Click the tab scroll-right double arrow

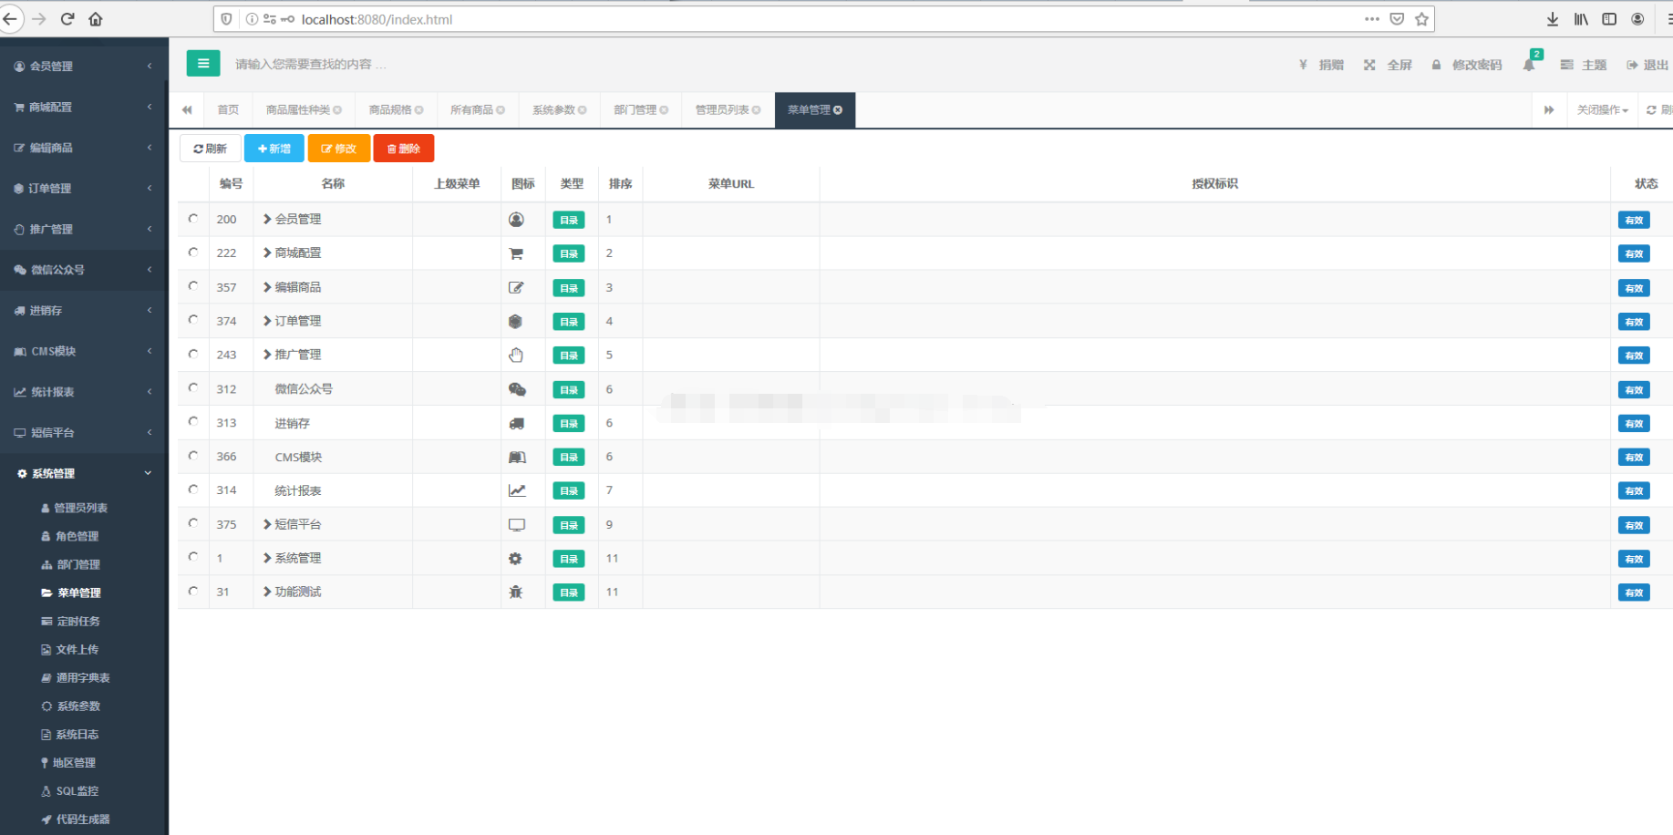(x=1548, y=110)
